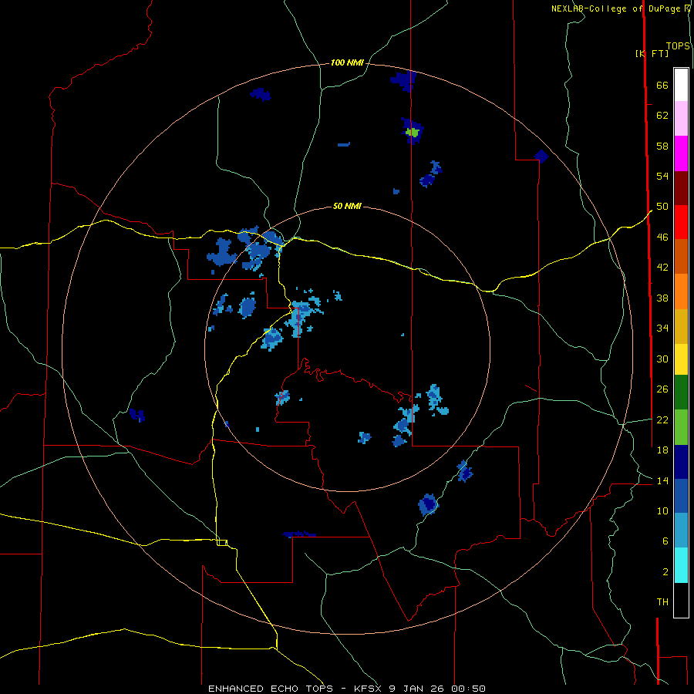Click the 58 value on the legend
The image size is (694, 694).
662,146
